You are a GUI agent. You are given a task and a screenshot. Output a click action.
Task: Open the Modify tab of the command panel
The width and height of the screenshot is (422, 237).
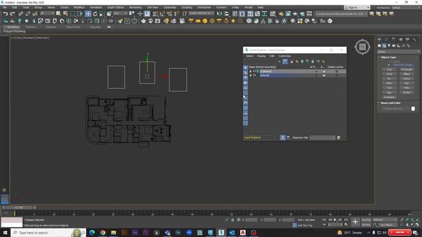coord(386,39)
